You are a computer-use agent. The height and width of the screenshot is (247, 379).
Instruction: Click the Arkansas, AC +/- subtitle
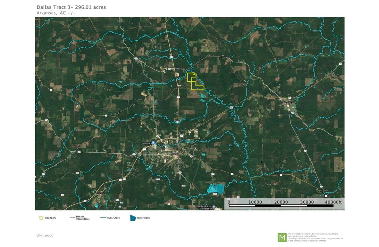[56, 13]
